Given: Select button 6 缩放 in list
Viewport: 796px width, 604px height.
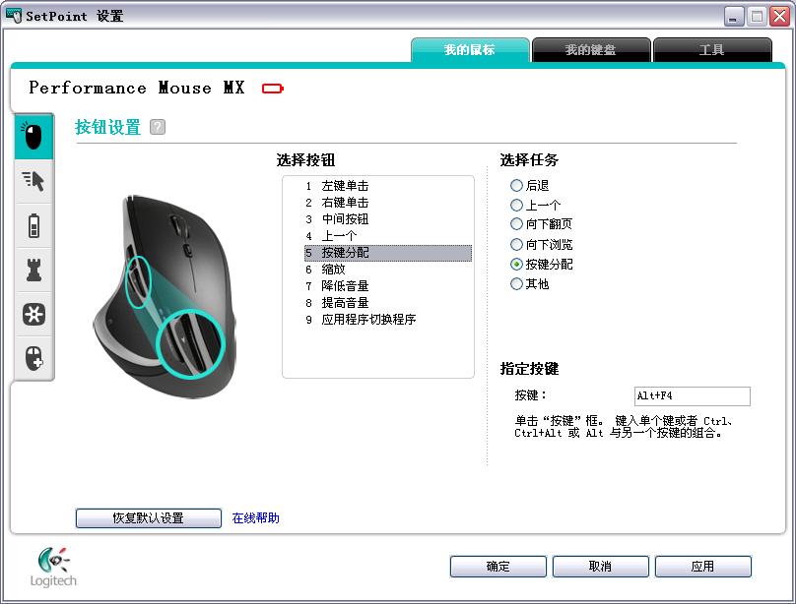Looking at the screenshot, I should point(388,270).
